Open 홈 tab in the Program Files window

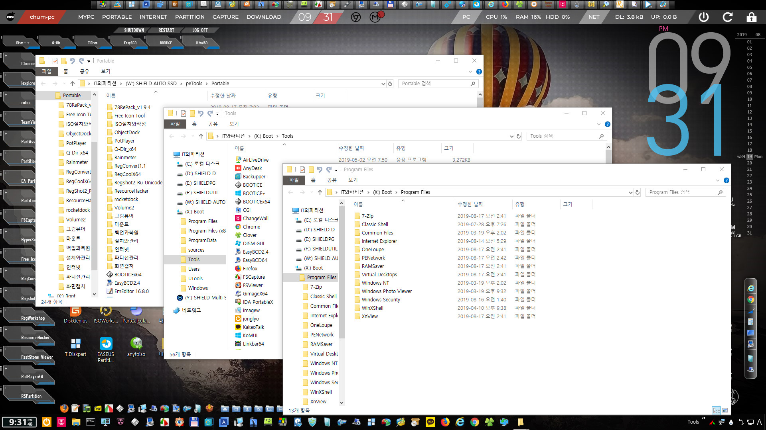click(313, 180)
